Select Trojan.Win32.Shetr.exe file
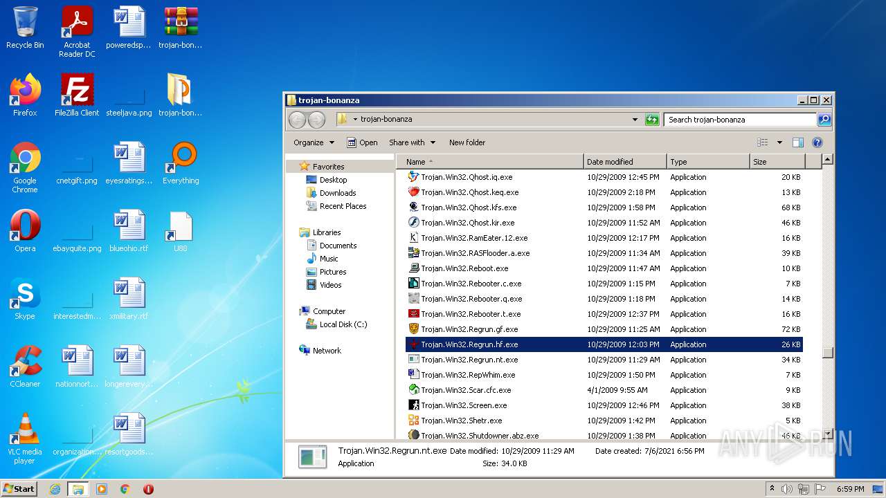 click(x=604, y=421)
